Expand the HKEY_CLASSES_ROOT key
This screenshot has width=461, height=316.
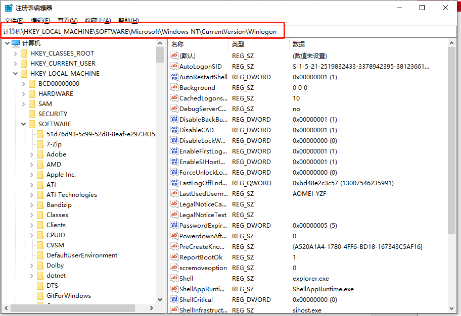[x=15, y=53]
